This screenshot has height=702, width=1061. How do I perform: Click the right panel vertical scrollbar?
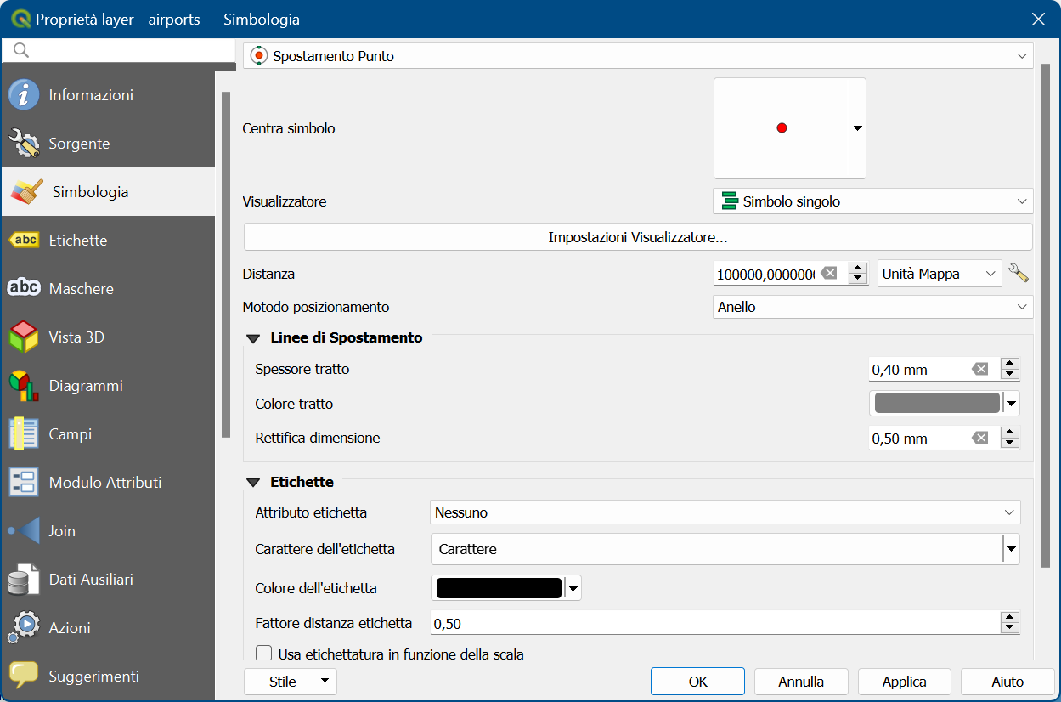pyautogui.click(x=1046, y=314)
